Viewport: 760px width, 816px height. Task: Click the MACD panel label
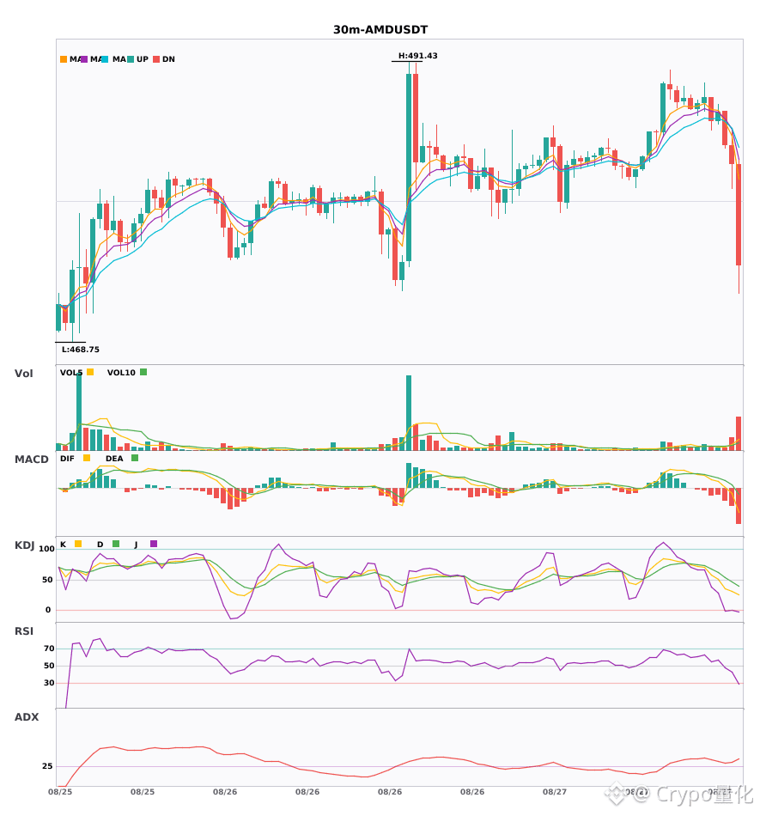click(31, 460)
